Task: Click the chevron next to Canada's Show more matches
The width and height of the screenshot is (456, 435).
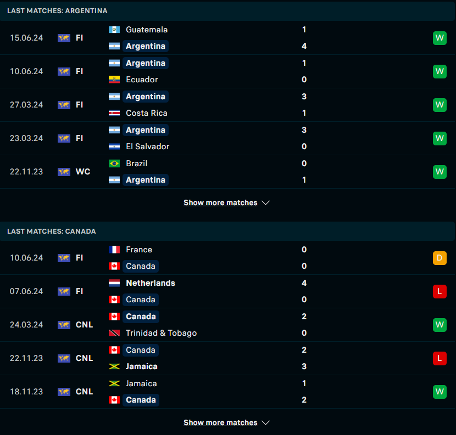Action: click(265, 423)
